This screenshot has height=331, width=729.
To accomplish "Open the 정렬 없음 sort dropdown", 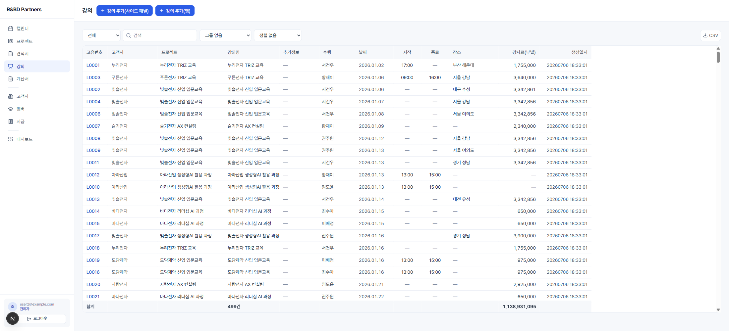I will click(278, 35).
